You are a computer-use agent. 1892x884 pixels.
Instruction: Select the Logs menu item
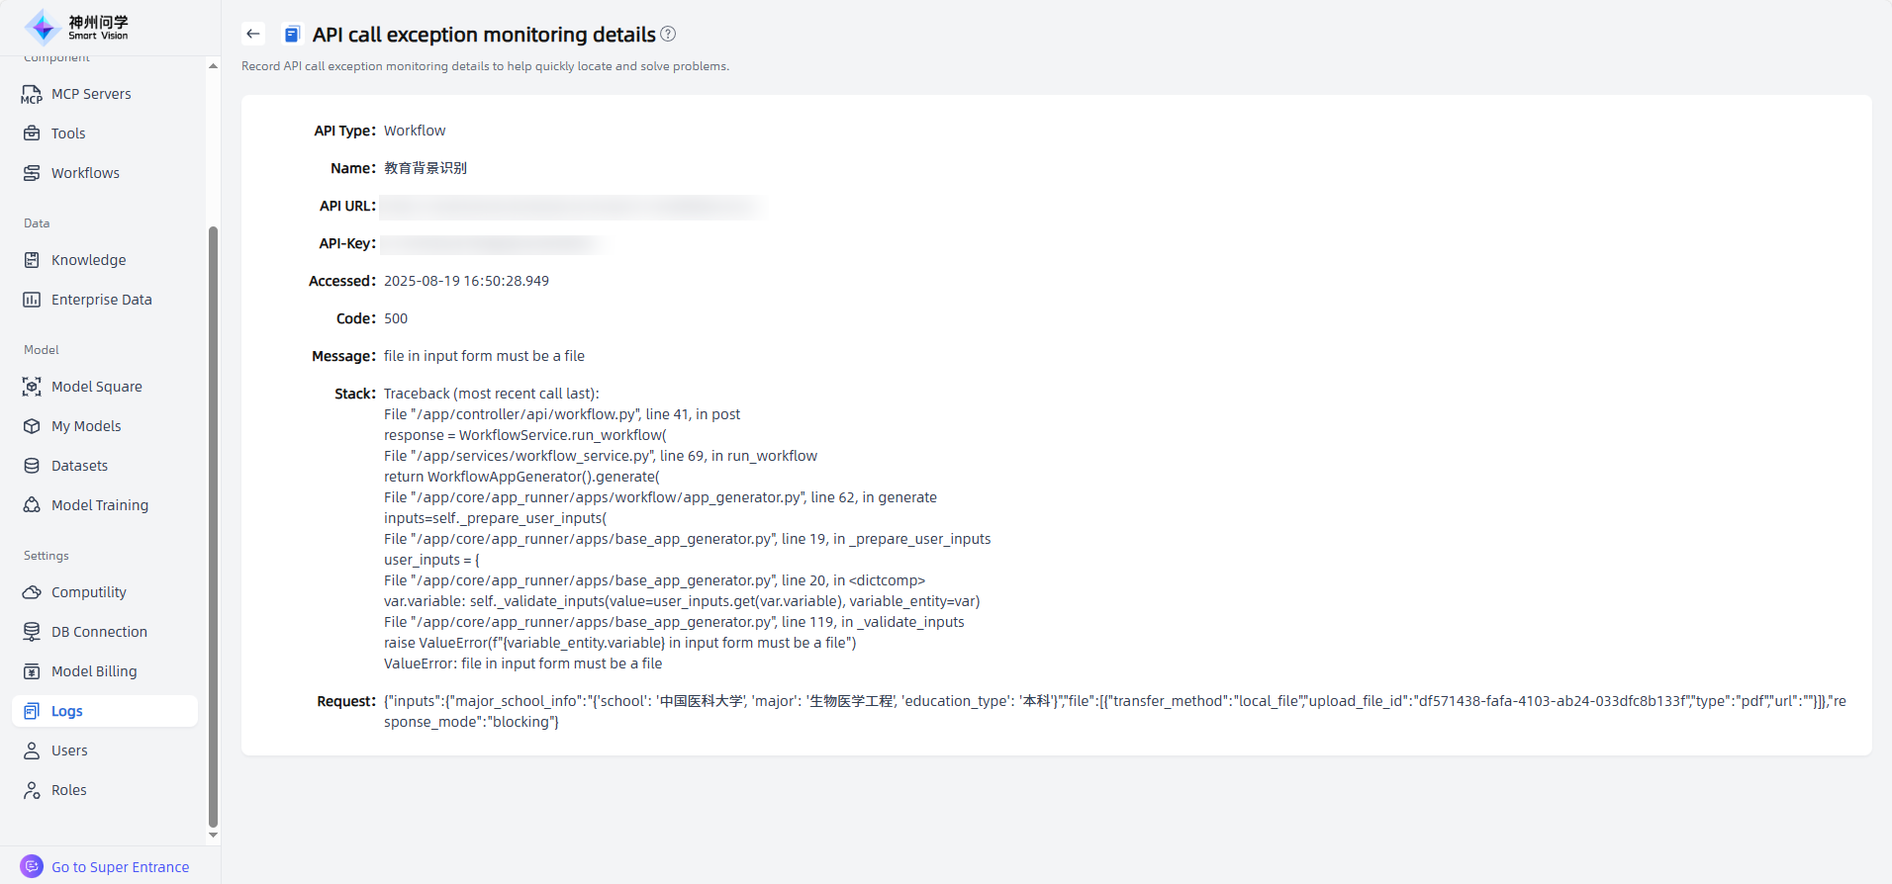pyautogui.click(x=67, y=711)
